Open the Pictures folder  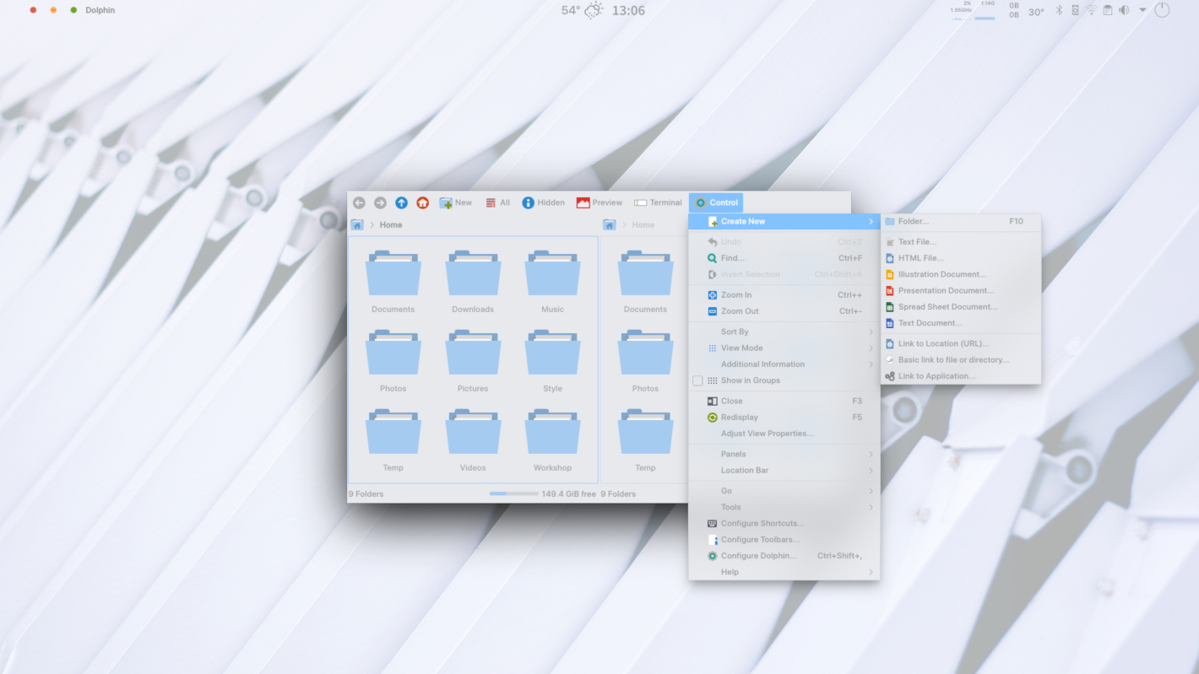pos(473,361)
